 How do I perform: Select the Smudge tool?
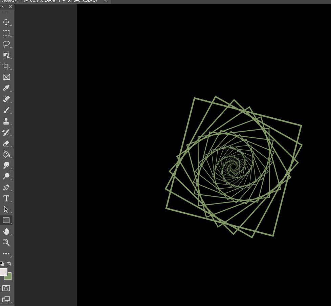click(6, 166)
